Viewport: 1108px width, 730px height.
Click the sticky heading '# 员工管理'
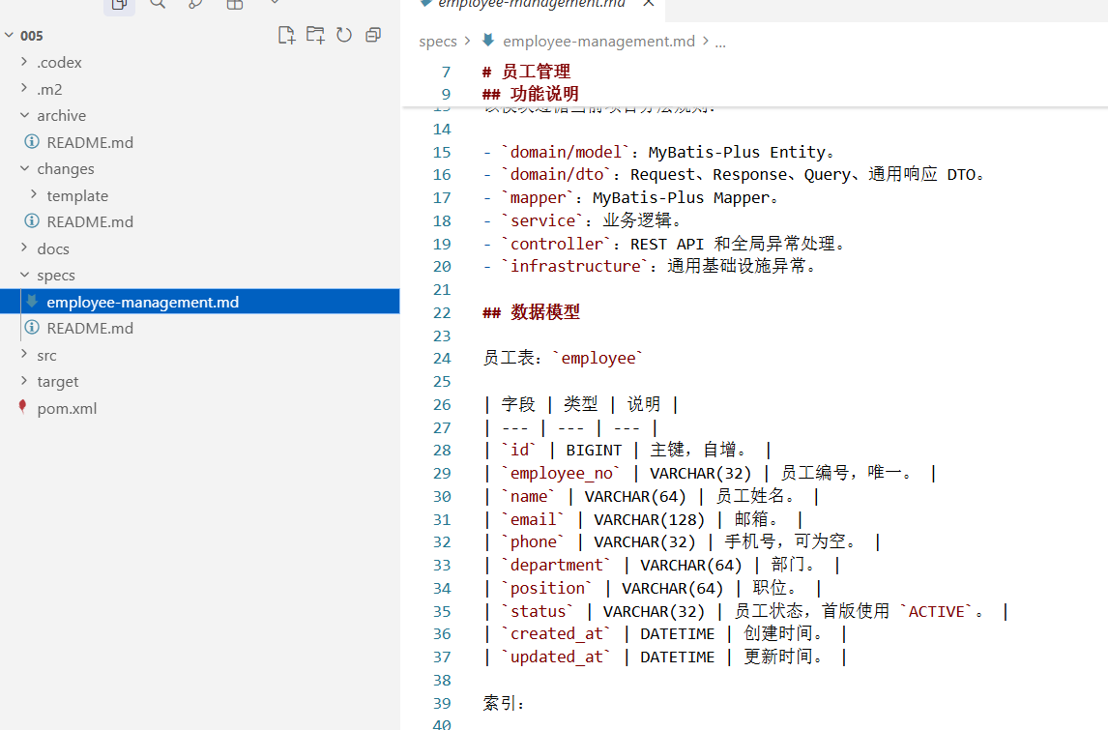526,72
